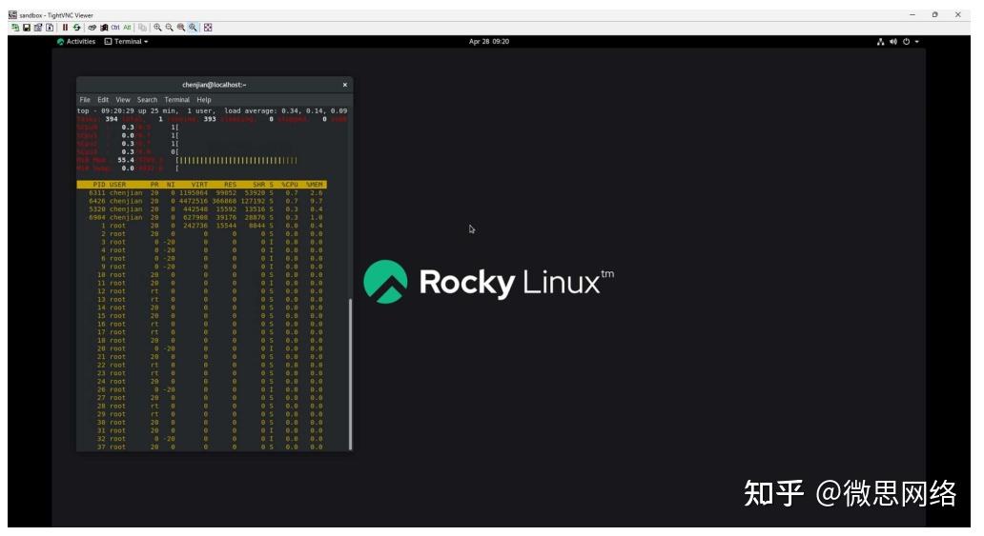Click the top row with PID 6904
This screenshot has width=984, height=536.
[201, 217]
